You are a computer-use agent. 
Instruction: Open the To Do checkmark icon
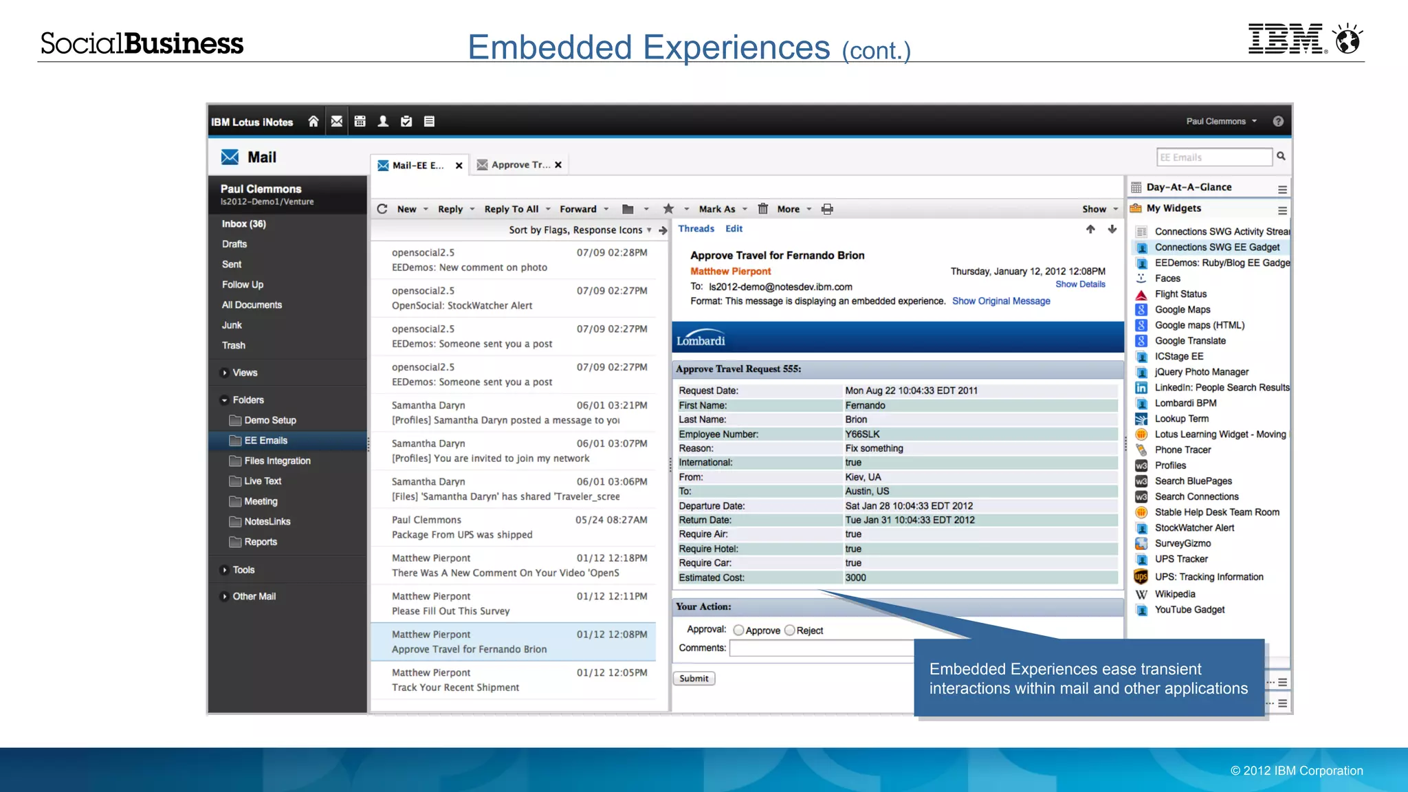tap(406, 122)
